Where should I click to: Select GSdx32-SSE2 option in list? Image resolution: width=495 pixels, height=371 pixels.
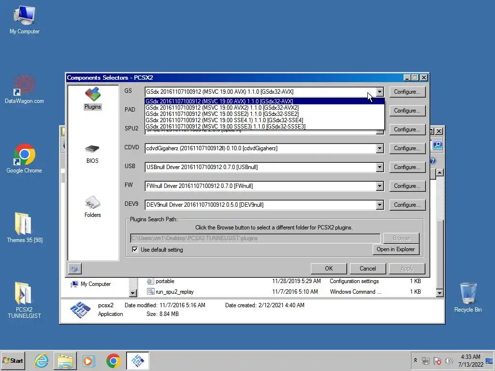(x=264, y=114)
